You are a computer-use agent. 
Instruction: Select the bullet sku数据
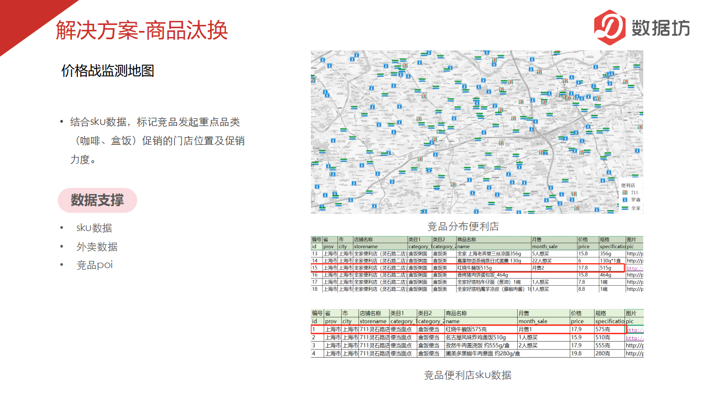[94, 228]
